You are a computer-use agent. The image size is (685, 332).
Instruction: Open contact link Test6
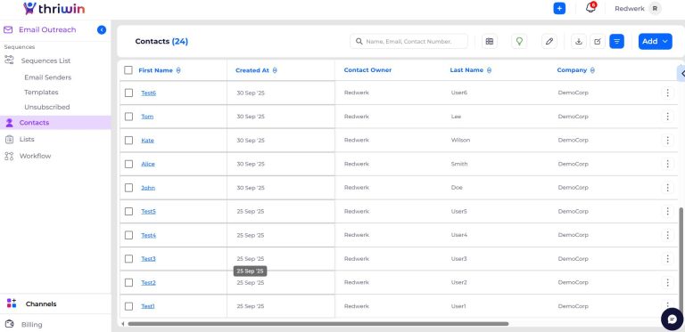click(149, 93)
